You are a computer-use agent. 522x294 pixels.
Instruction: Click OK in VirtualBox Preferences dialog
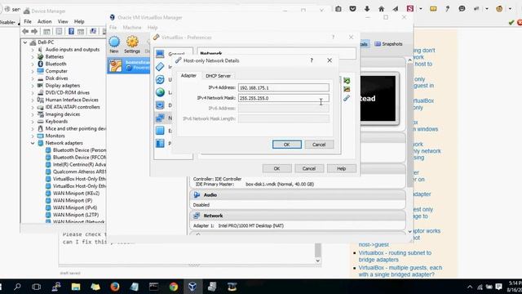click(276, 168)
